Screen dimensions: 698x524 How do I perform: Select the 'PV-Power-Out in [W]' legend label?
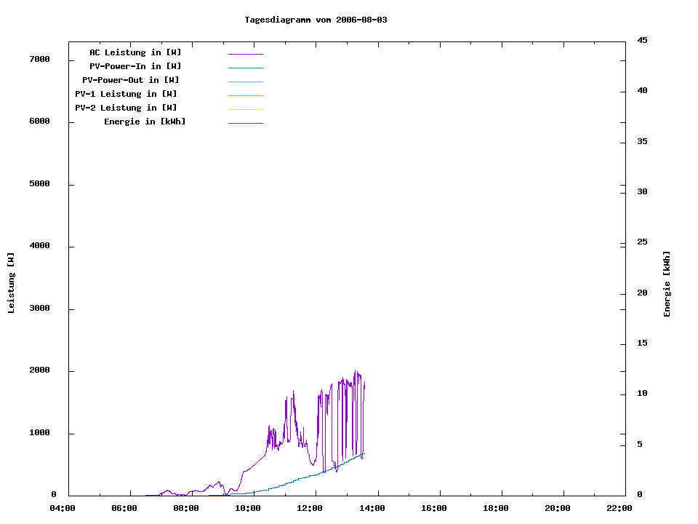(130, 80)
